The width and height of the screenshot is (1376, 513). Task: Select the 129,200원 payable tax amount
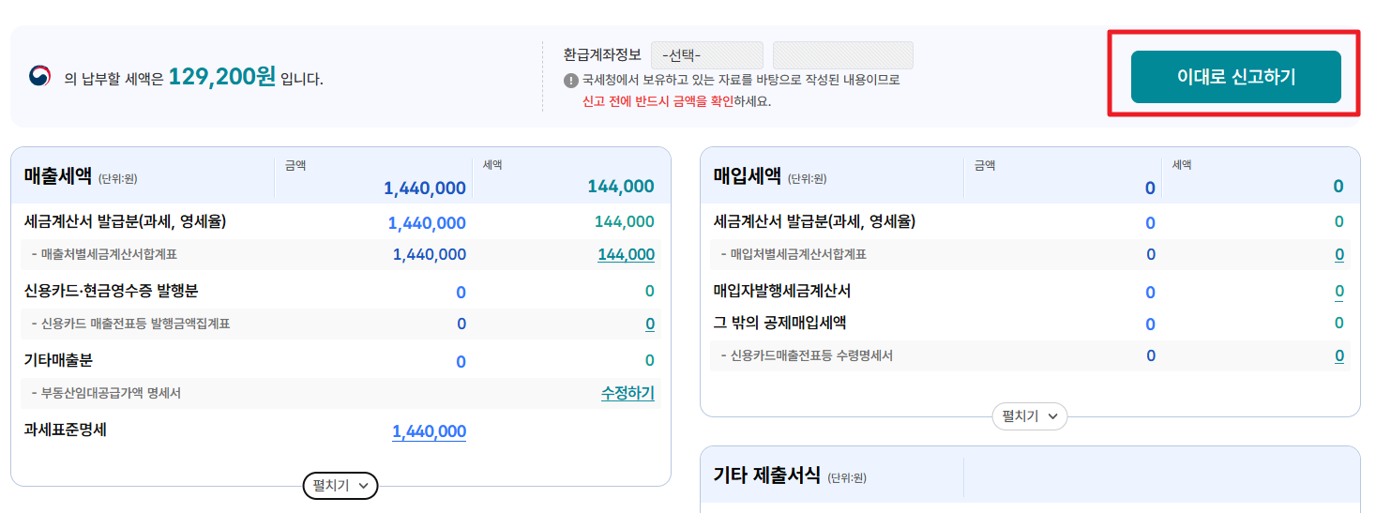point(222,77)
